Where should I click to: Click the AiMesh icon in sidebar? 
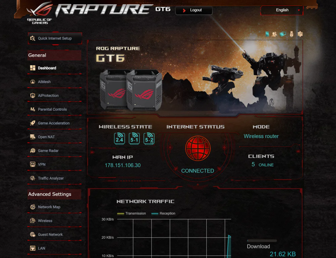(33, 82)
